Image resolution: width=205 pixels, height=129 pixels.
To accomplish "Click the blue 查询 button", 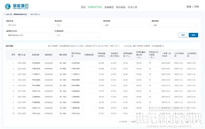I will [193, 35].
